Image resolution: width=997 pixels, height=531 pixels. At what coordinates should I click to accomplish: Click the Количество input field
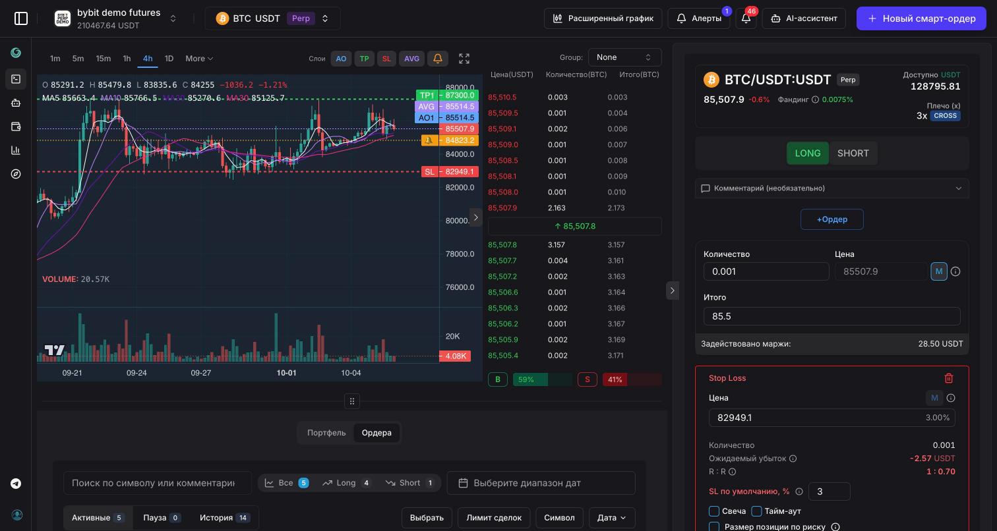[x=766, y=271]
